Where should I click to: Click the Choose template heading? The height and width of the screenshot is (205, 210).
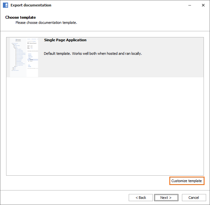click(x=21, y=17)
